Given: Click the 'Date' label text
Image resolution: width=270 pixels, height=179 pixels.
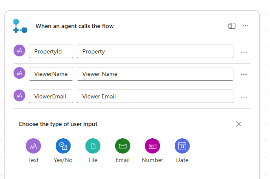Looking at the screenshot, I should (x=182, y=160).
